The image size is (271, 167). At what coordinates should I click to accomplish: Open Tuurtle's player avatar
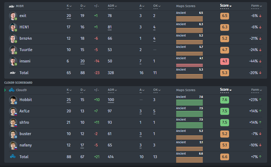tap(13, 50)
